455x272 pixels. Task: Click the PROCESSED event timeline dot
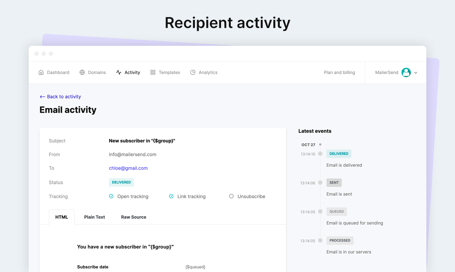(320, 241)
